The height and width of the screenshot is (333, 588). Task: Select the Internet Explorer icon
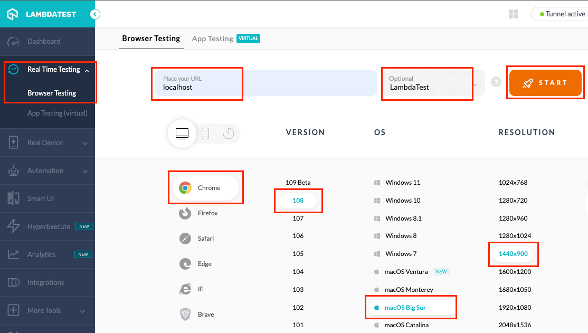point(185,289)
